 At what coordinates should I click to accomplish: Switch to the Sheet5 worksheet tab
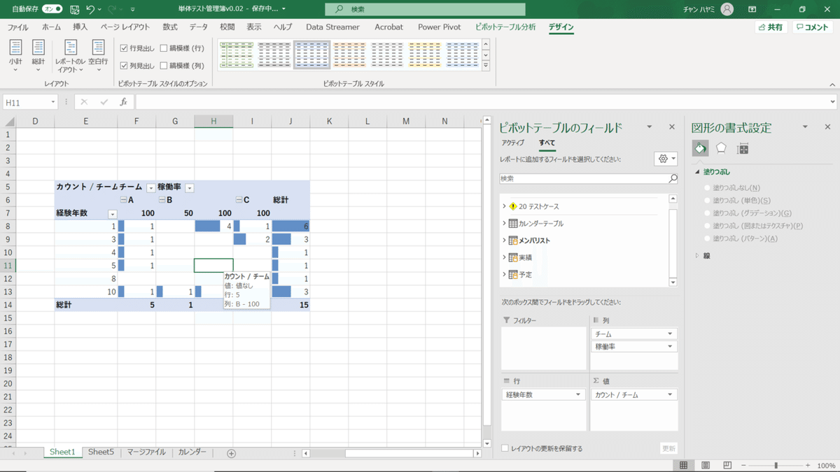click(x=101, y=452)
